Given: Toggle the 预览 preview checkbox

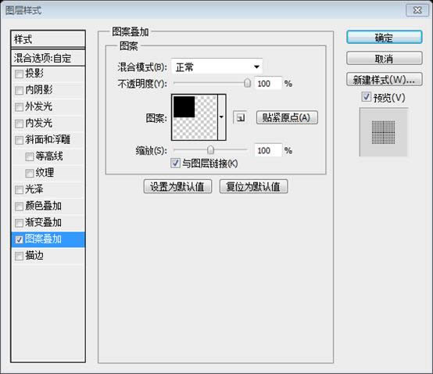Looking at the screenshot, I should coord(366,97).
